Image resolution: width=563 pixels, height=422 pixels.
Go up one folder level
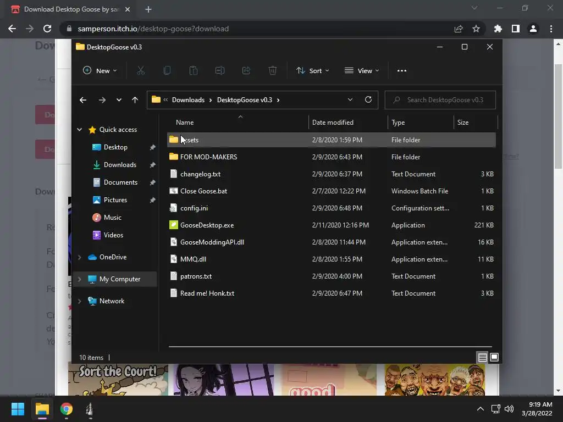tap(135, 100)
